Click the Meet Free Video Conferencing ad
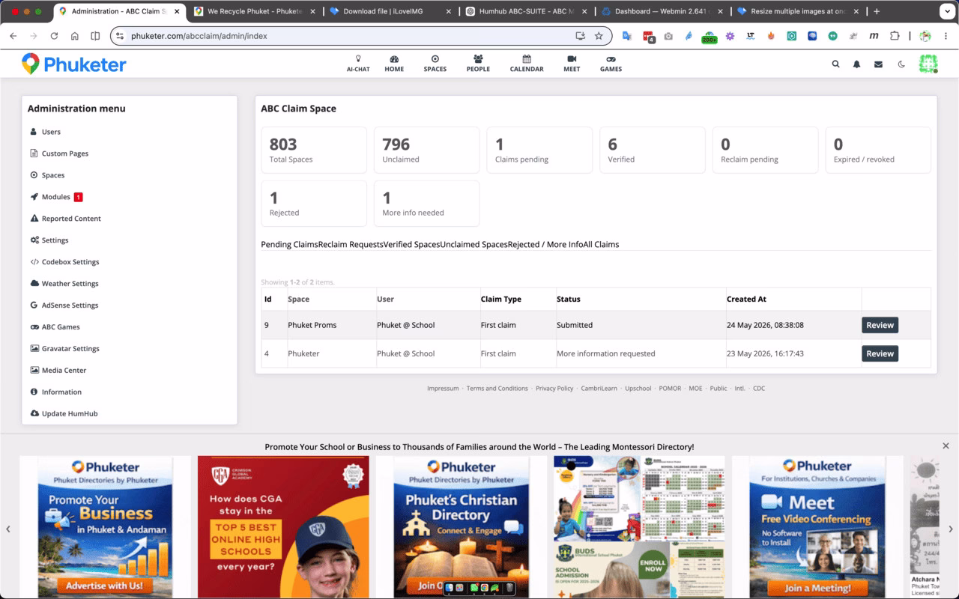959x599 pixels. coord(817,527)
